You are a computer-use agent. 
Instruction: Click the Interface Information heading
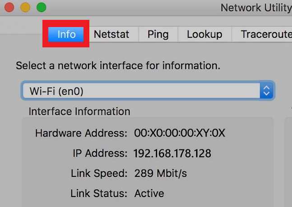(79, 111)
